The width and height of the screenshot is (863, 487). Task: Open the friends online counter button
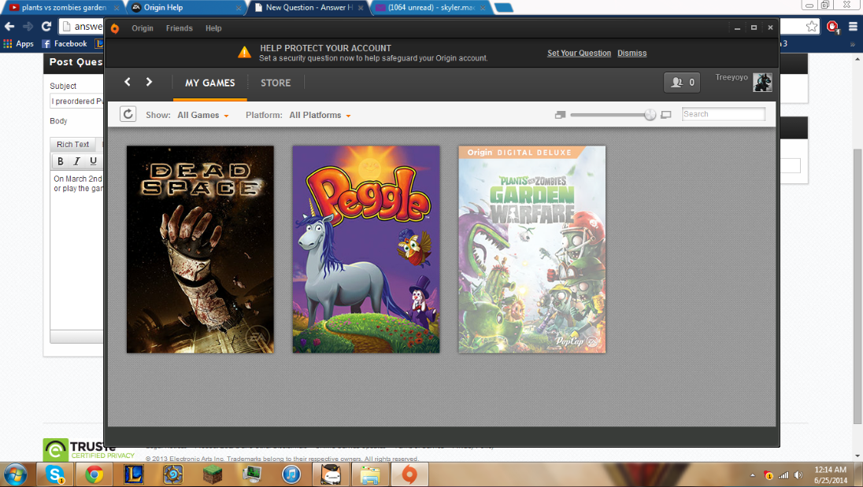pos(682,83)
